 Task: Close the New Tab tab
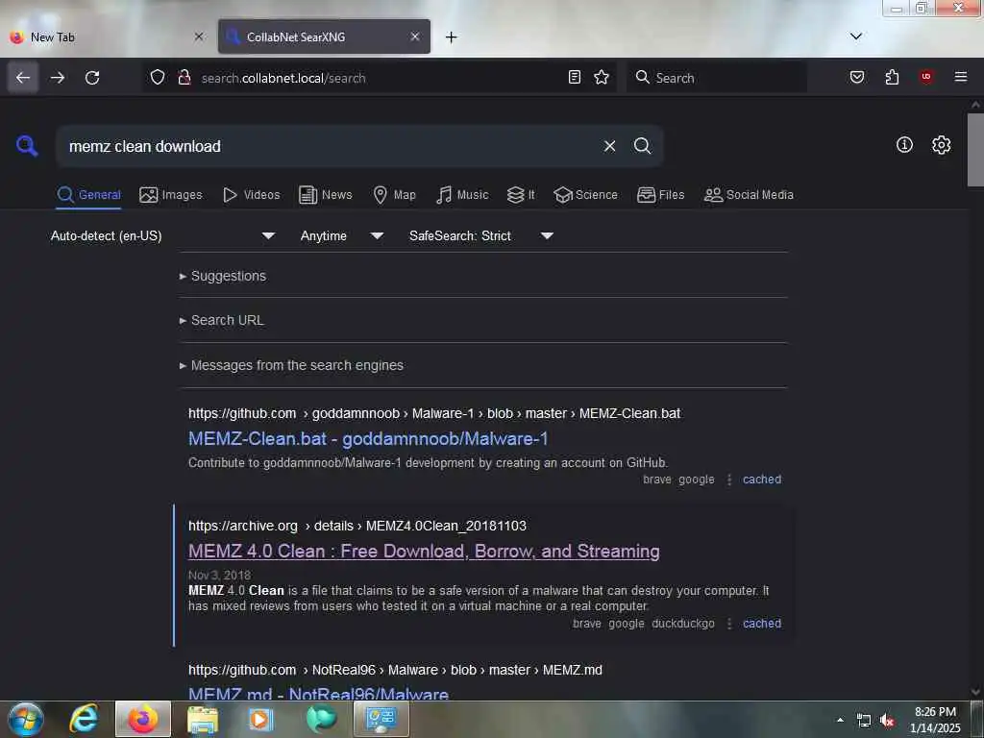click(199, 37)
